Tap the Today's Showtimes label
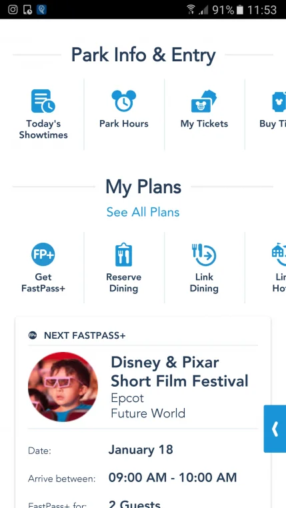This screenshot has width=286, height=508. pos(43,129)
